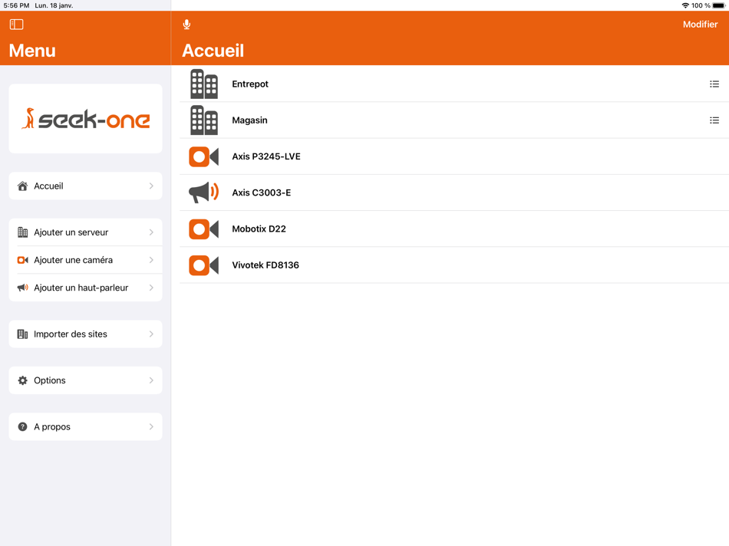Click the Entrepot server building icon
This screenshot has width=729, height=546.
tap(203, 84)
